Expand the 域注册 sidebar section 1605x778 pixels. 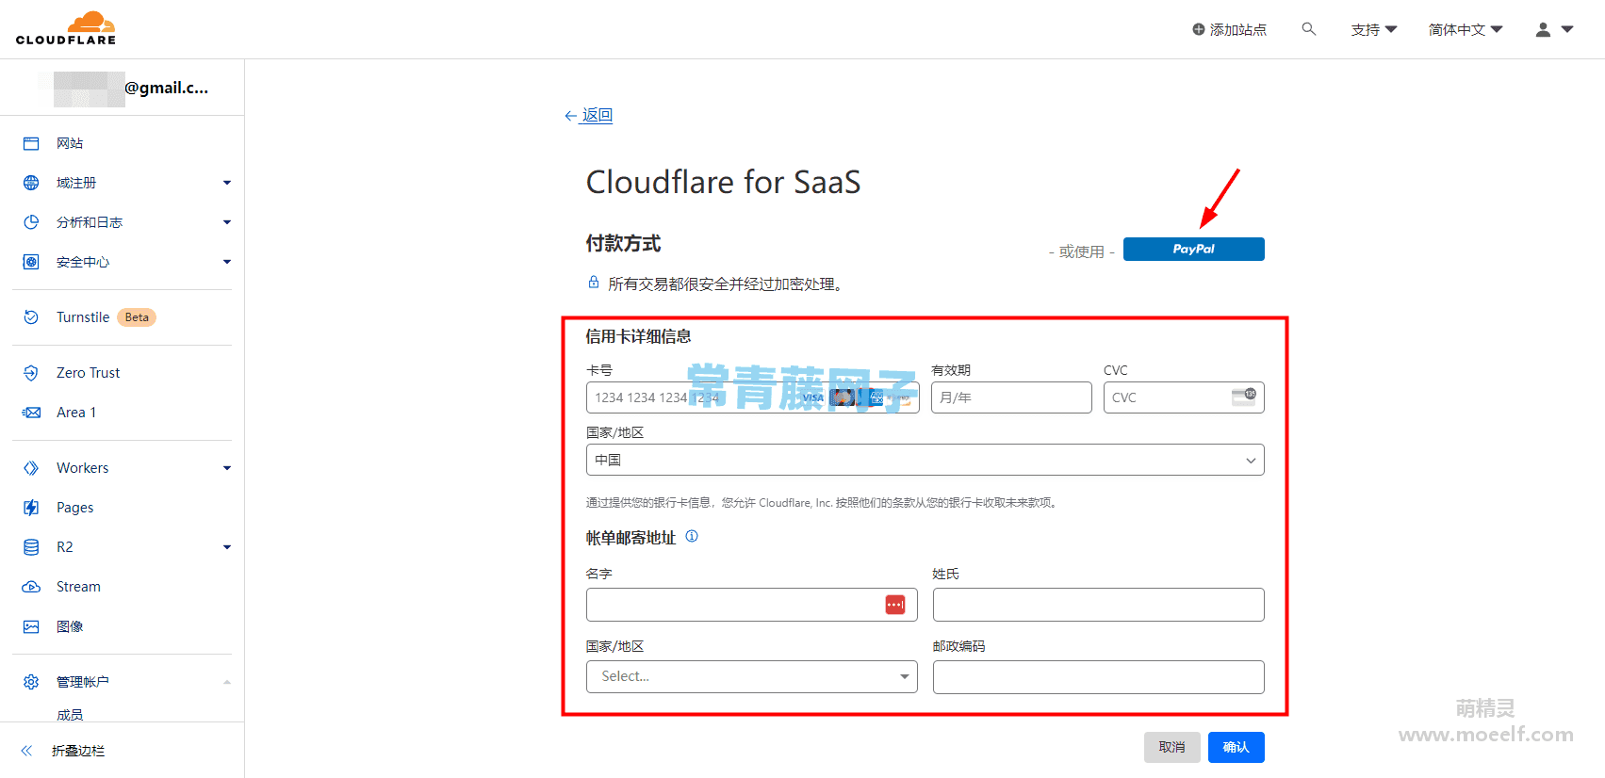[227, 183]
